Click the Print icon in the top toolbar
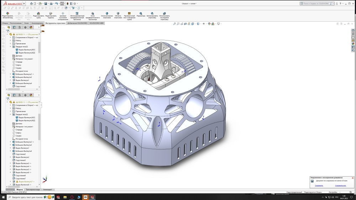Image resolution: width=356 pixels, height=200 pixels. pos(51,4)
